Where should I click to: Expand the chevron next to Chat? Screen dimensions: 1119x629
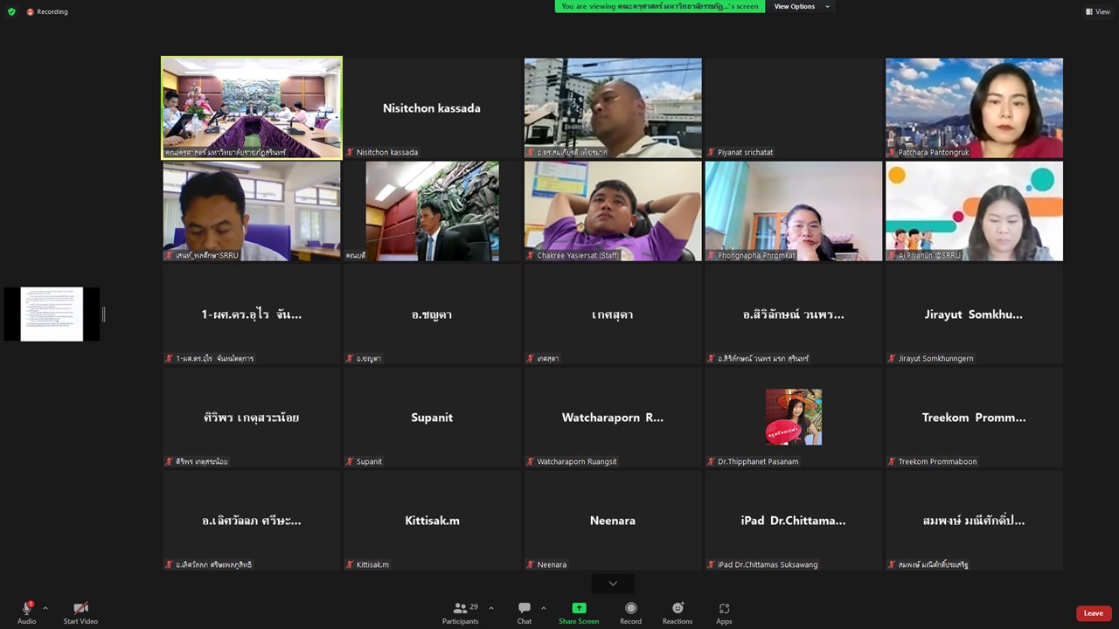[544, 608]
